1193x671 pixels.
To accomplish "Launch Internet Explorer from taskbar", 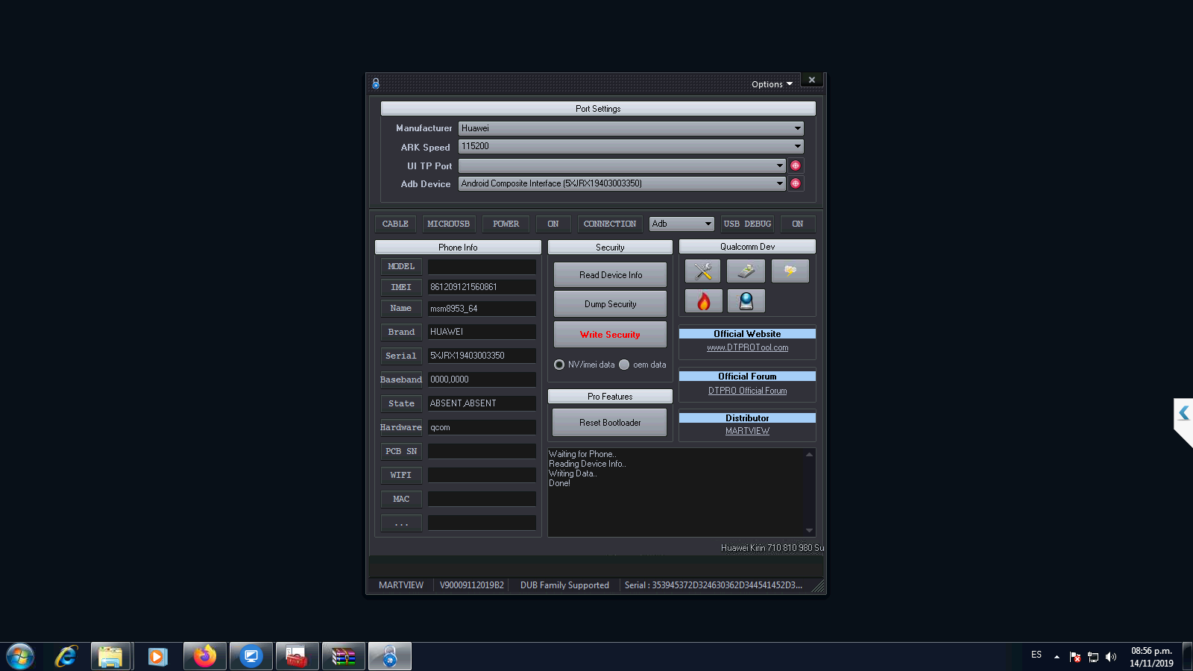I will pos(66,656).
